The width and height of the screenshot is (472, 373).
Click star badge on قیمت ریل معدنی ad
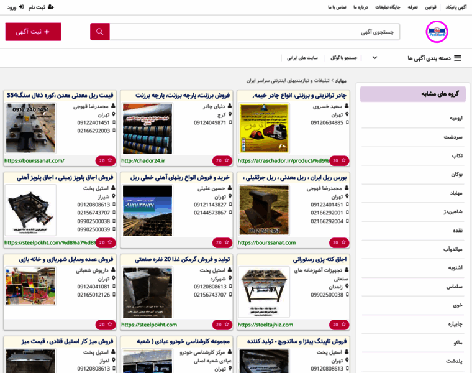[x=106, y=160]
